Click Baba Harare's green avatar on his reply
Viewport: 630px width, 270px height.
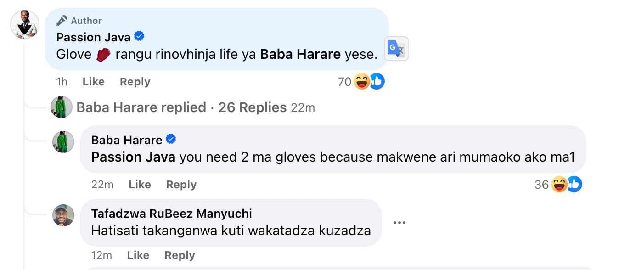63,142
